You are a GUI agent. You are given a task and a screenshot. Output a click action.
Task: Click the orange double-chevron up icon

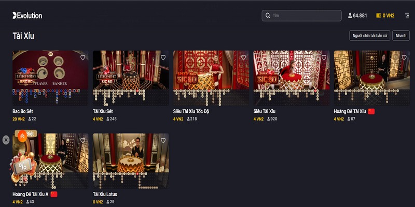pos(22,136)
